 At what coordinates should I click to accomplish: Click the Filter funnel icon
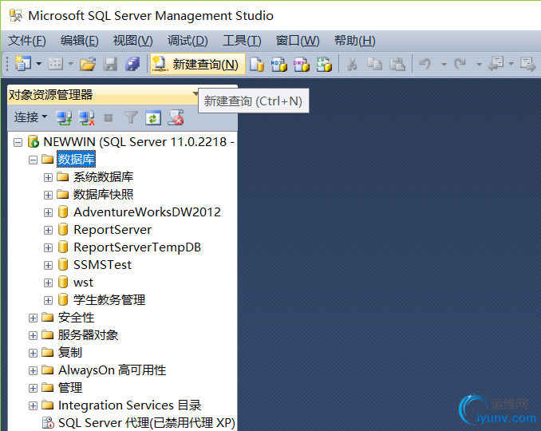click(131, 118)
